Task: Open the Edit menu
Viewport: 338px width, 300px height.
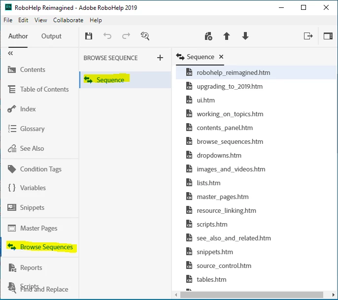Action: (x=23, y=20)
